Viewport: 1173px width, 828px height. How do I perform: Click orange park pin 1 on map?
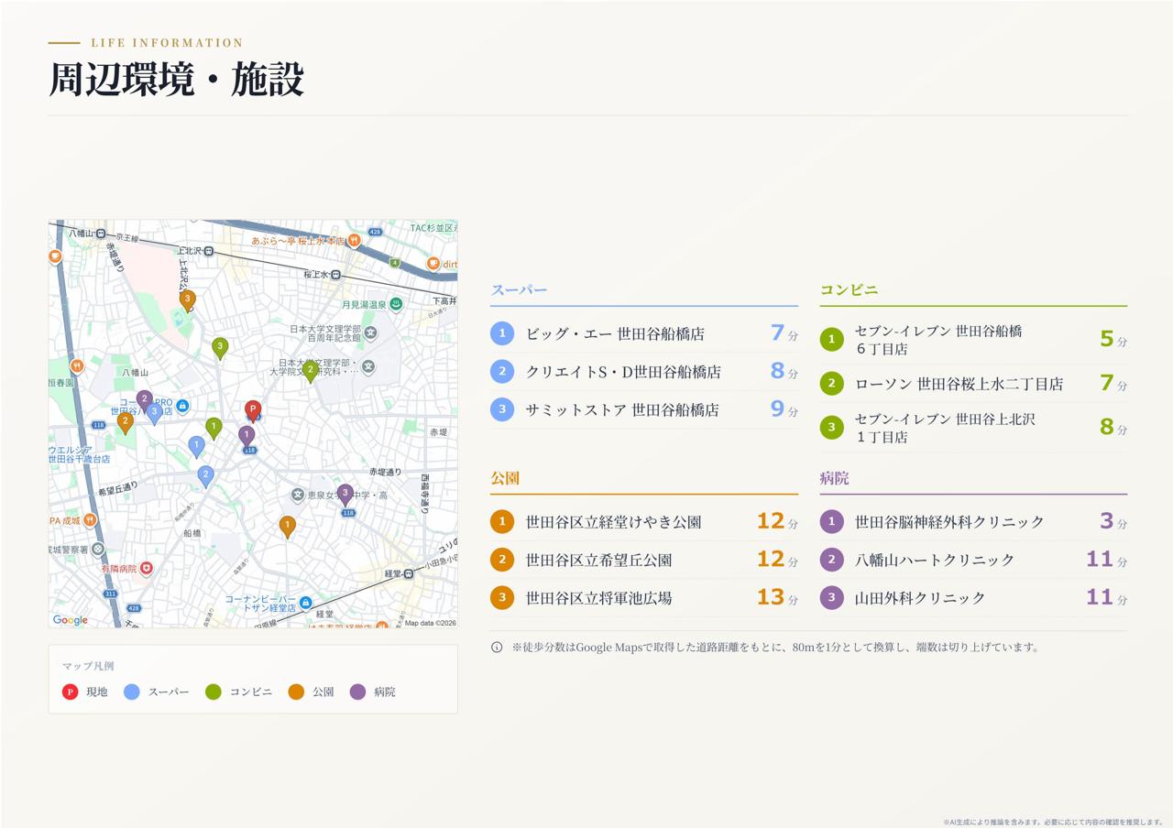[288, 527]
